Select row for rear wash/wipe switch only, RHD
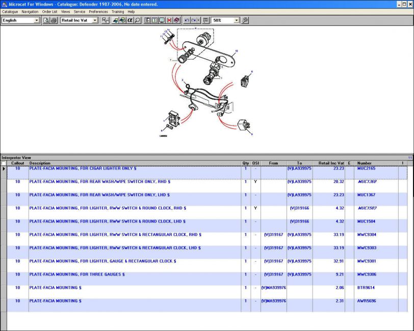 pyautogui.click(x=208, y=186)
